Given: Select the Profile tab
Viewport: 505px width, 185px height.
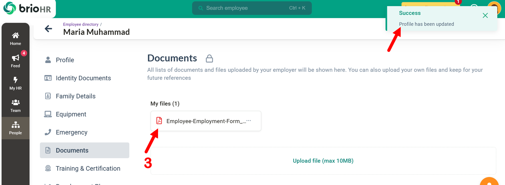Looking at the screenshot, I should click(x=65, y=60).
